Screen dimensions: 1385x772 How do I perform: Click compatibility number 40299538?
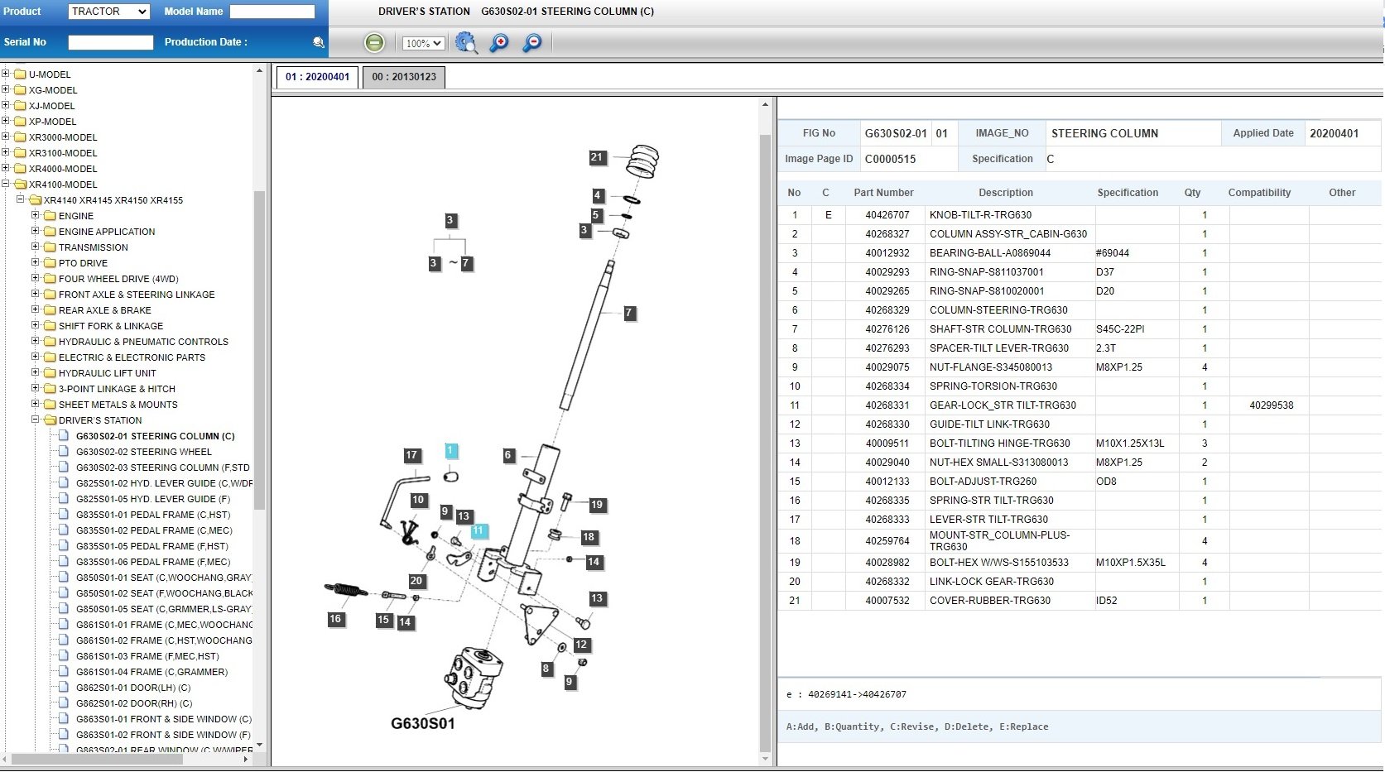pos(1271,405)
